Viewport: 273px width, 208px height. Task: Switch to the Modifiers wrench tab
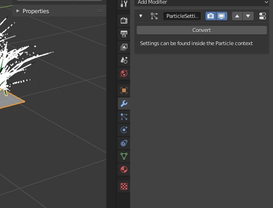124,104
